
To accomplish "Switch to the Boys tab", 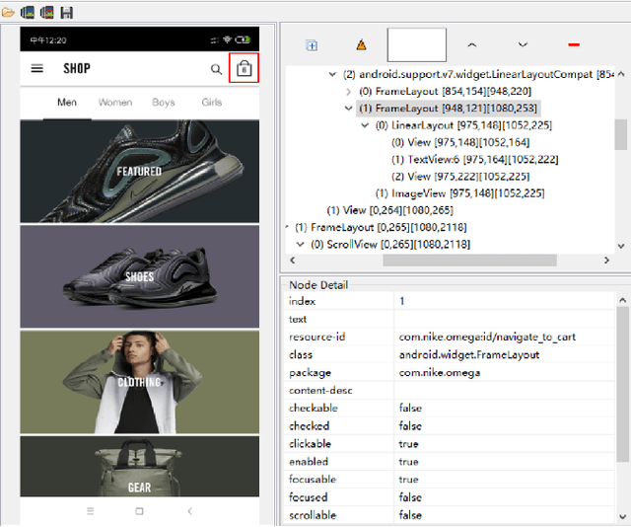I will point(164,103).
